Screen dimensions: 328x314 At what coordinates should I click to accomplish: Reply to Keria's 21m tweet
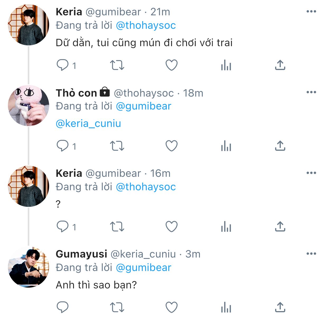pyautogui.click(x=63, y=65)
